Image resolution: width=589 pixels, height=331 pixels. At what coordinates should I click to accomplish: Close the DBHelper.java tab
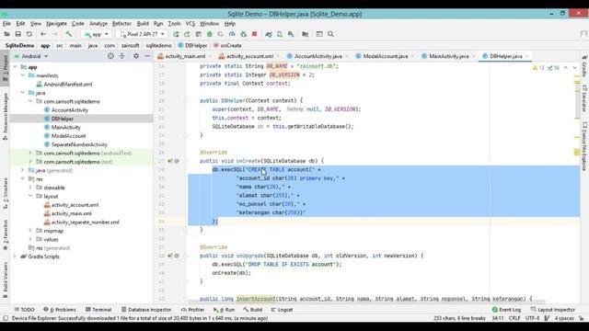527,56
